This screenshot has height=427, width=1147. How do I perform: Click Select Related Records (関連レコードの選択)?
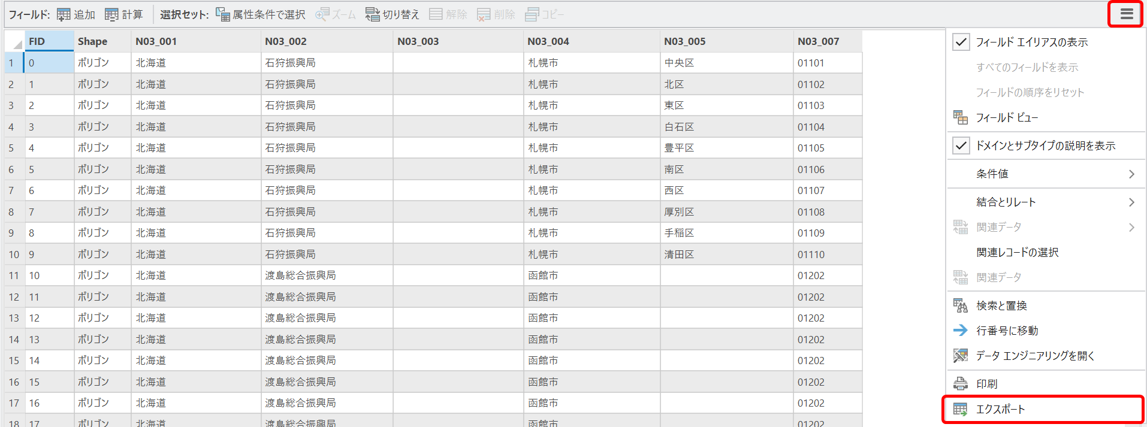1017,252
